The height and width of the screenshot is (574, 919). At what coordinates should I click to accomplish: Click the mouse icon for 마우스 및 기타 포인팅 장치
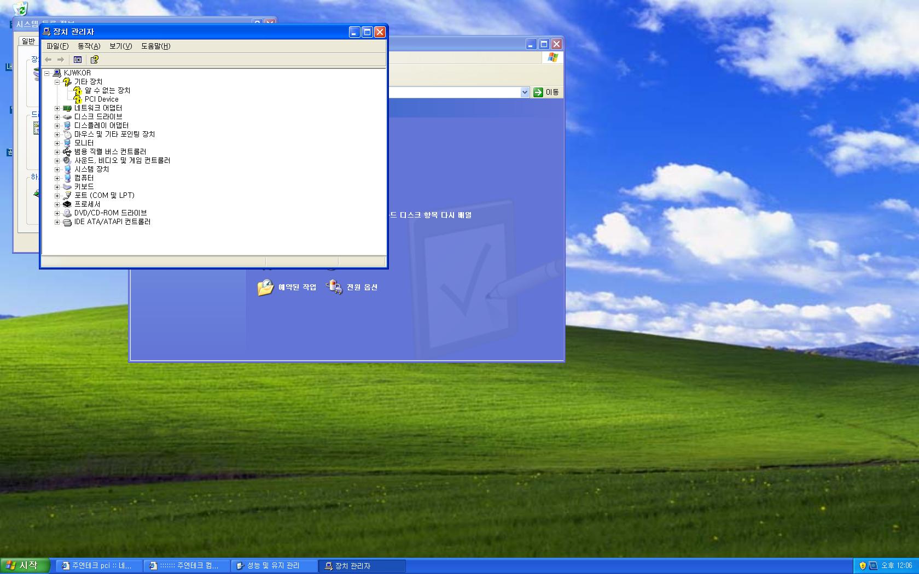(x=67, y=134)
